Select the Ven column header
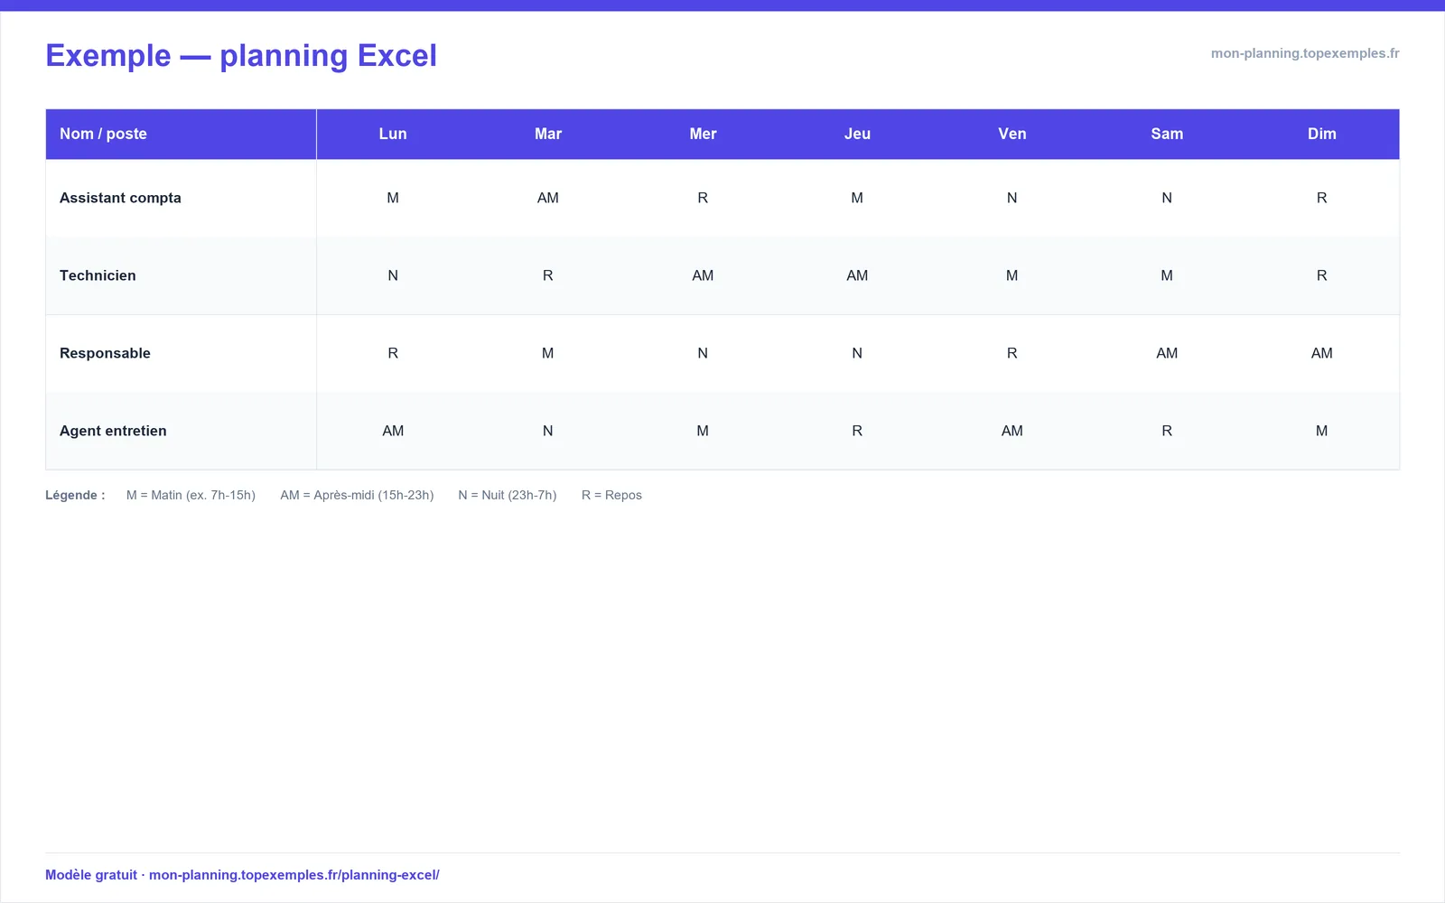Image resolution: width=1445 pixels, height=903 pixels. click(x=1012, y=134)
